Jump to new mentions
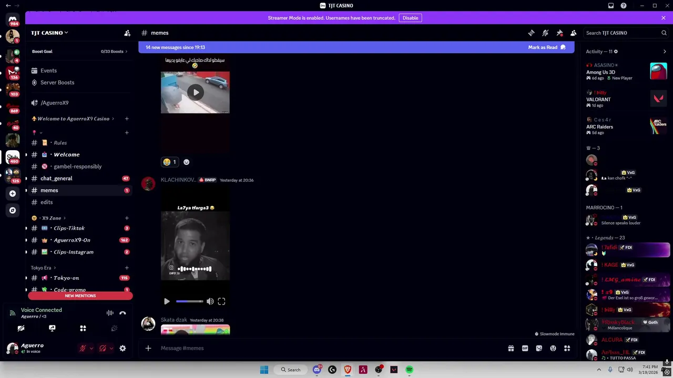Image resolution: width=673 pixels, height=378 pixels. tap(80, 296)
